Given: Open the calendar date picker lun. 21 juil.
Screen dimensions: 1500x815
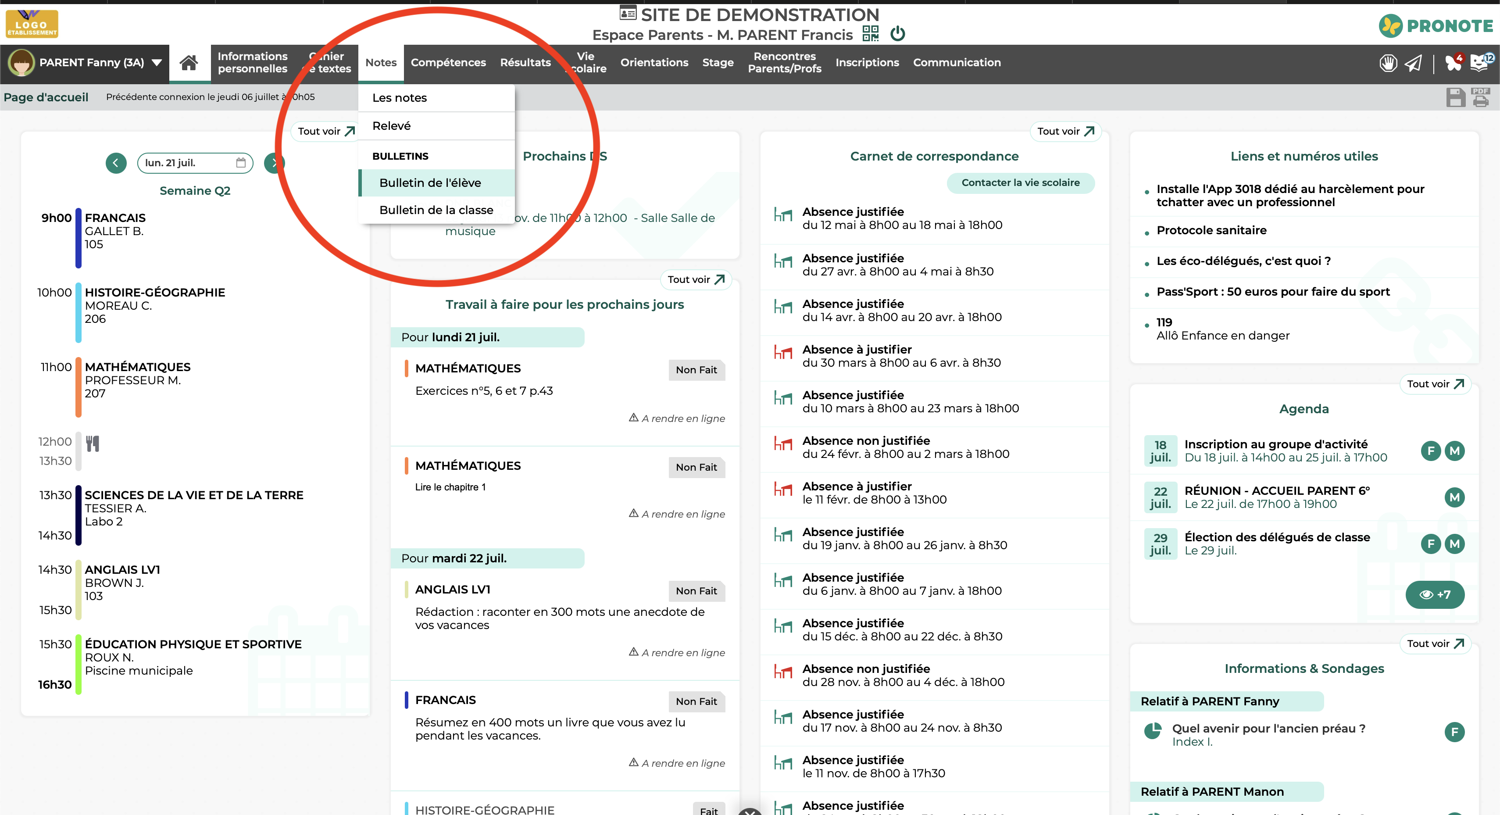Looking at the screenshot, I should [195, 163].
